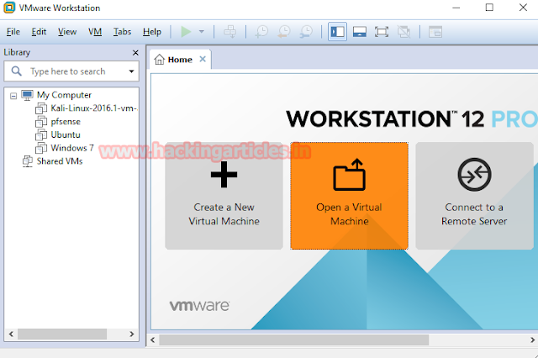The height and width of the screenshot is (358, 538).
Task: Click the Shared VMs icon
Action: coord(28,161)
